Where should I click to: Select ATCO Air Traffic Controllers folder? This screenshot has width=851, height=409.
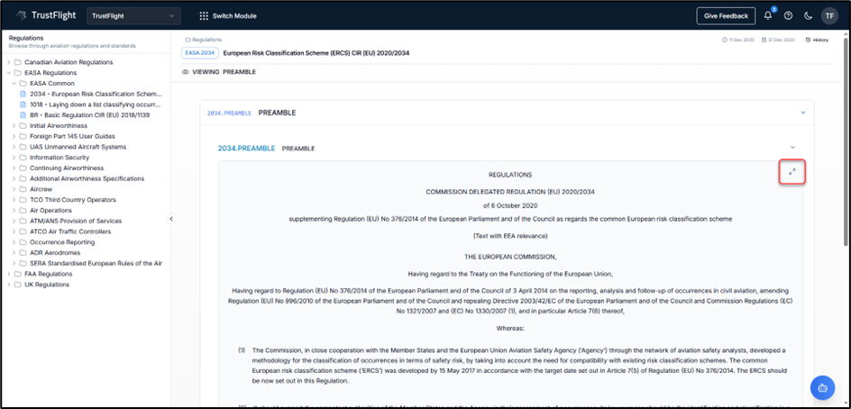[x=70, y=232]
